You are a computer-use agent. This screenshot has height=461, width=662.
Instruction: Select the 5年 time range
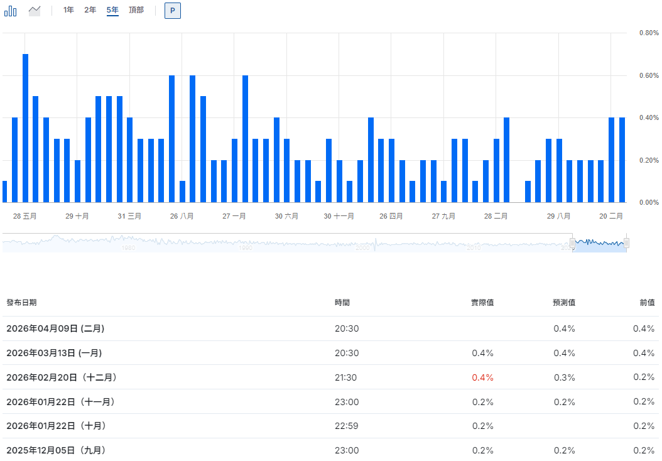(112, 10)
